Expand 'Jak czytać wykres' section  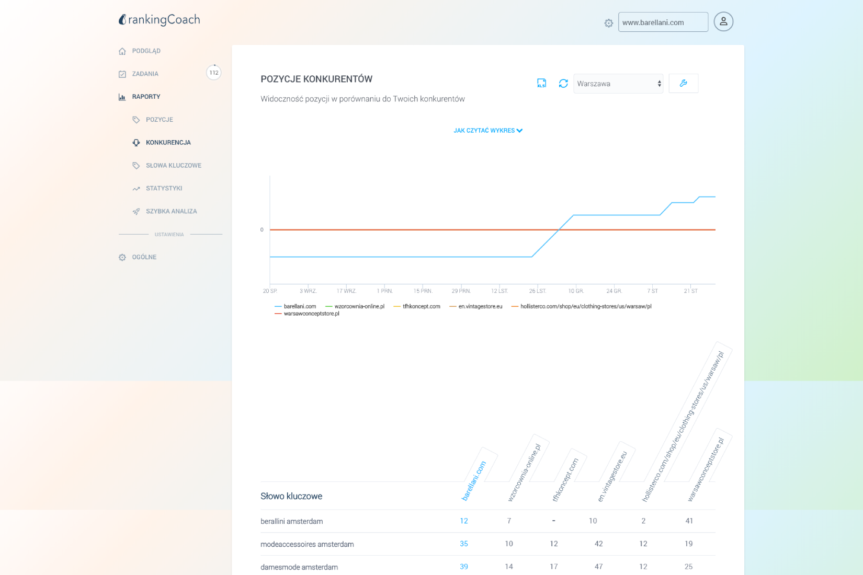point(487,131)
